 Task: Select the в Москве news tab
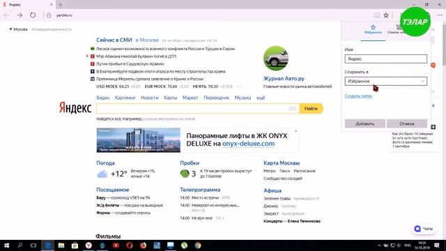pos(147,40)
